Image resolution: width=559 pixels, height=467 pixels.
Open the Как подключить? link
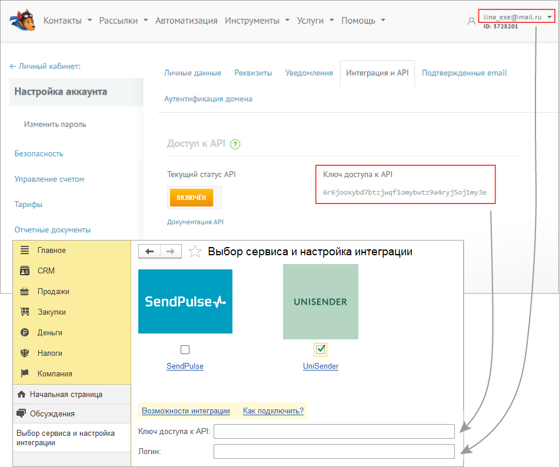[x=273, y=411]
